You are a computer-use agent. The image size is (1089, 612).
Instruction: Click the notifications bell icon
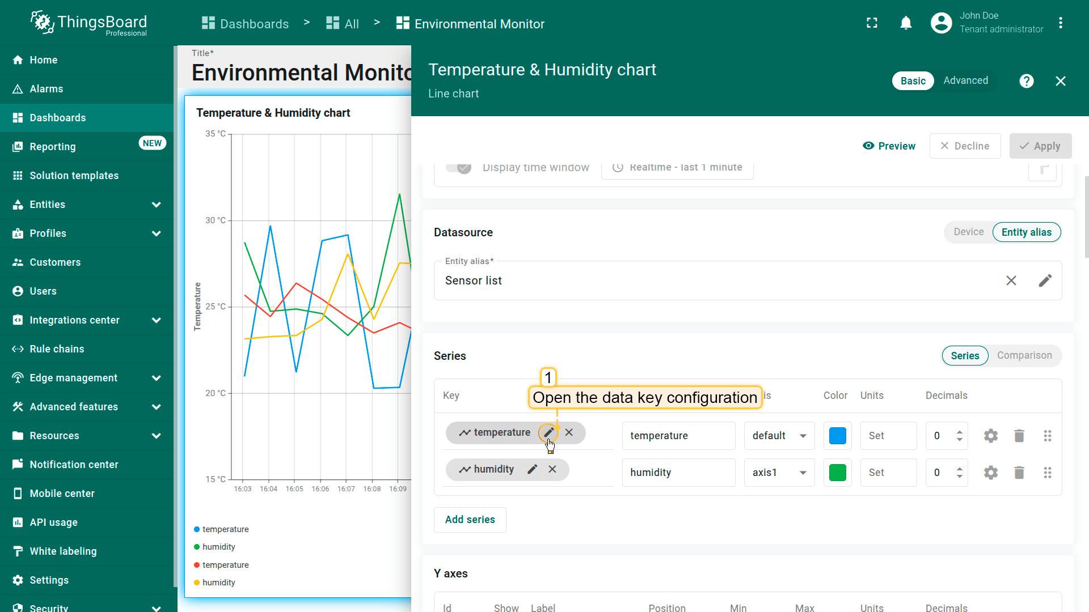click(x=906, y=23)
